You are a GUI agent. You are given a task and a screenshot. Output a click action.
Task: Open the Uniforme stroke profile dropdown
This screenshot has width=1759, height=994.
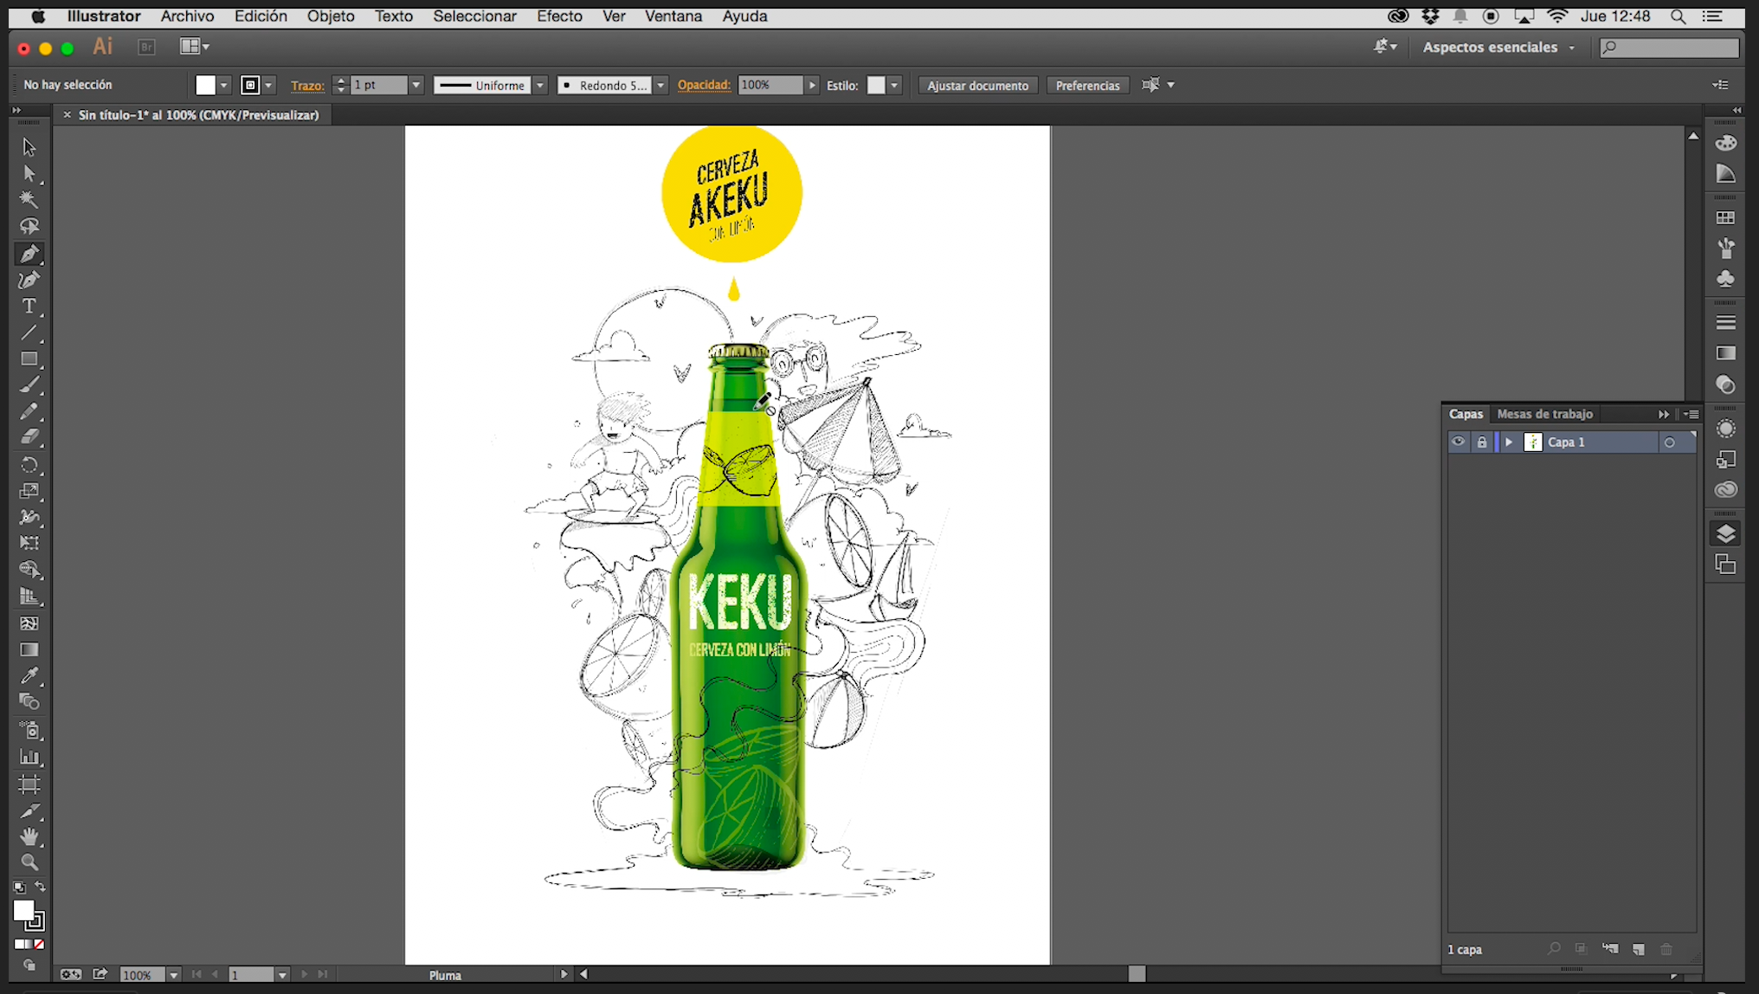539,85
